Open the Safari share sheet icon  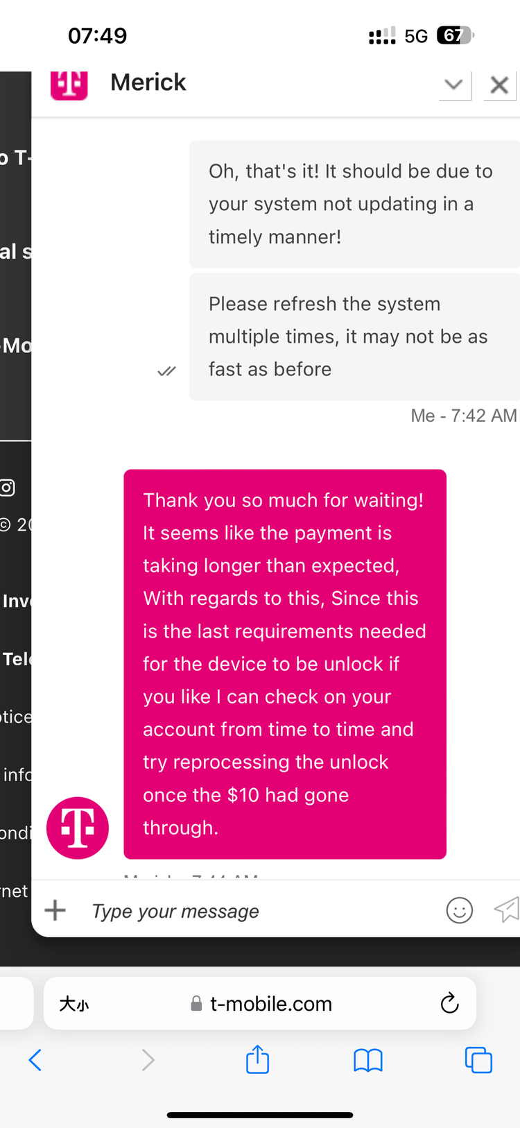click(257, 1059)
